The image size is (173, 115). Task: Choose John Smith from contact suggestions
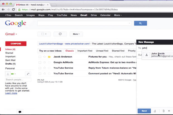tap(158, 55)
